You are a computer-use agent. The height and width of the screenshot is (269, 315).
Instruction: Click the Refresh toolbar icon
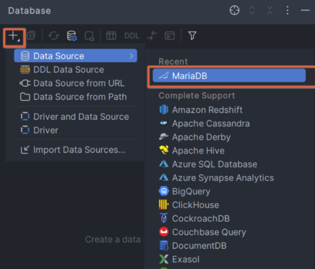(x=54, y=36)
